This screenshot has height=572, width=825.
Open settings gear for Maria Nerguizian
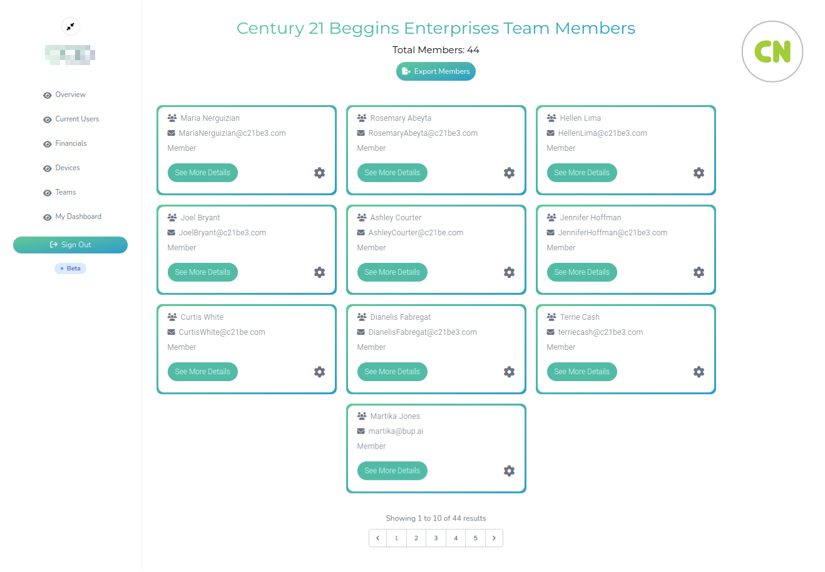(x=319, y=173)
